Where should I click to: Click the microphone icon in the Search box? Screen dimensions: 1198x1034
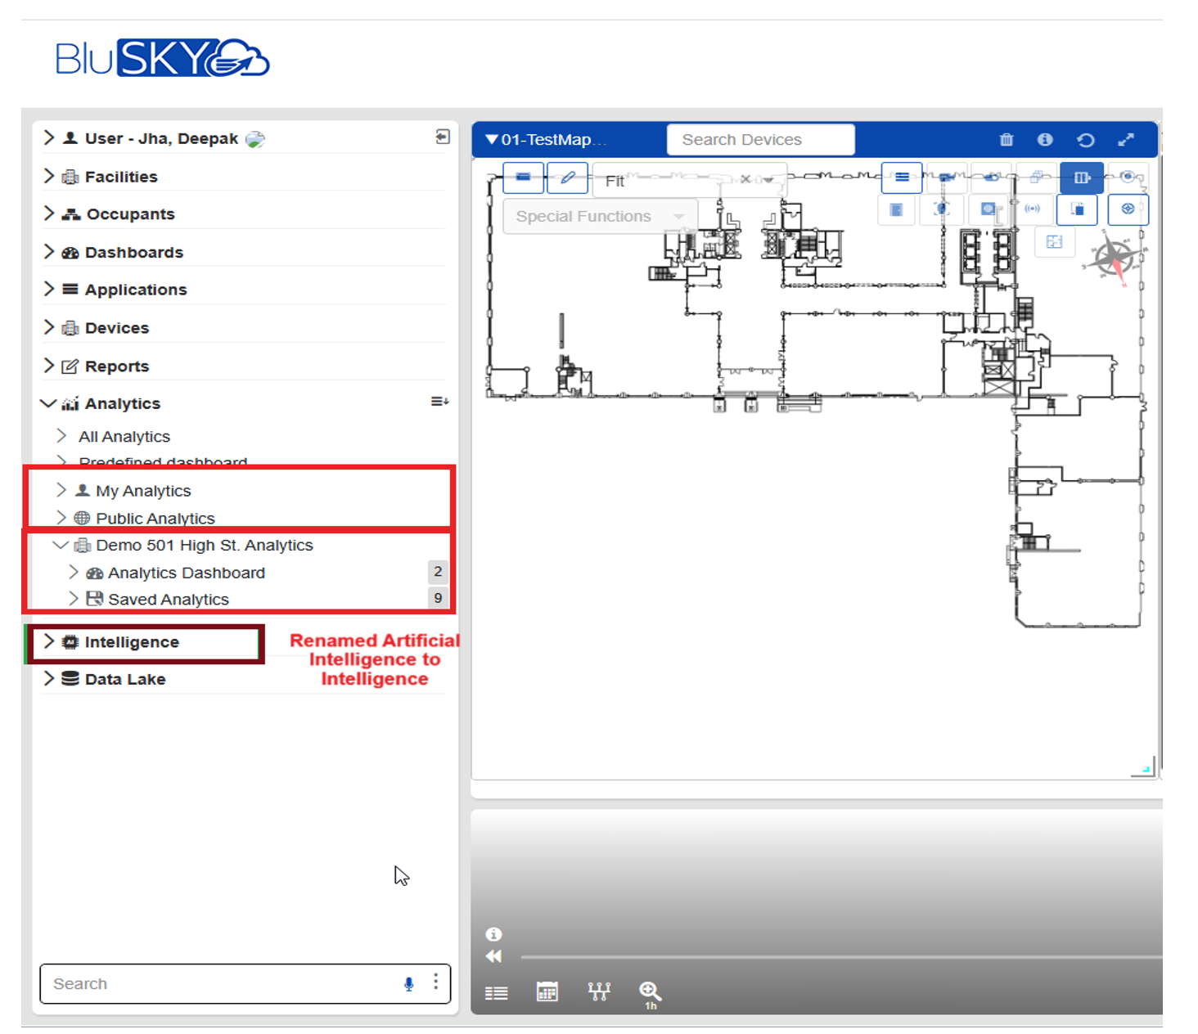(409, 984)
